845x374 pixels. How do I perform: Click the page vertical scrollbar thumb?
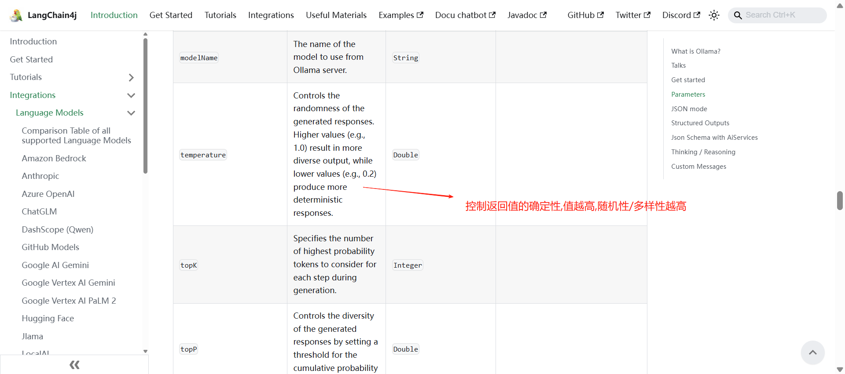pos(840,201)
